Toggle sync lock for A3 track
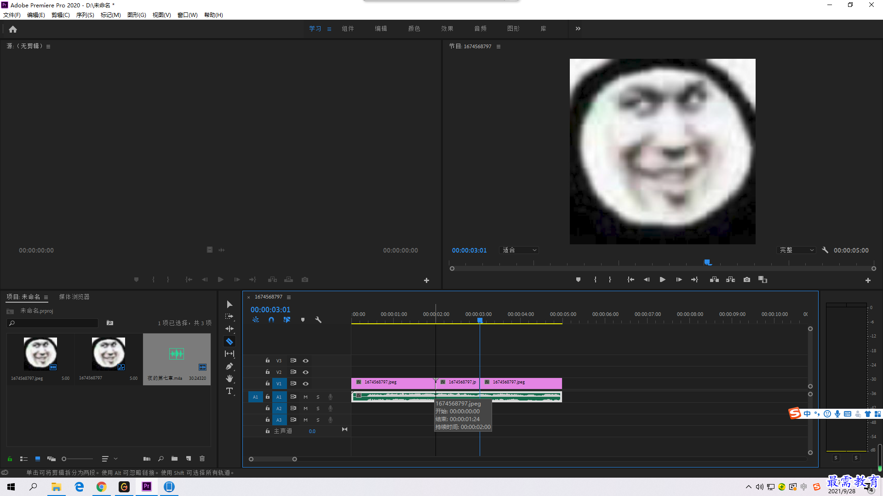883x496 pixels. click(x=293, y=420)
